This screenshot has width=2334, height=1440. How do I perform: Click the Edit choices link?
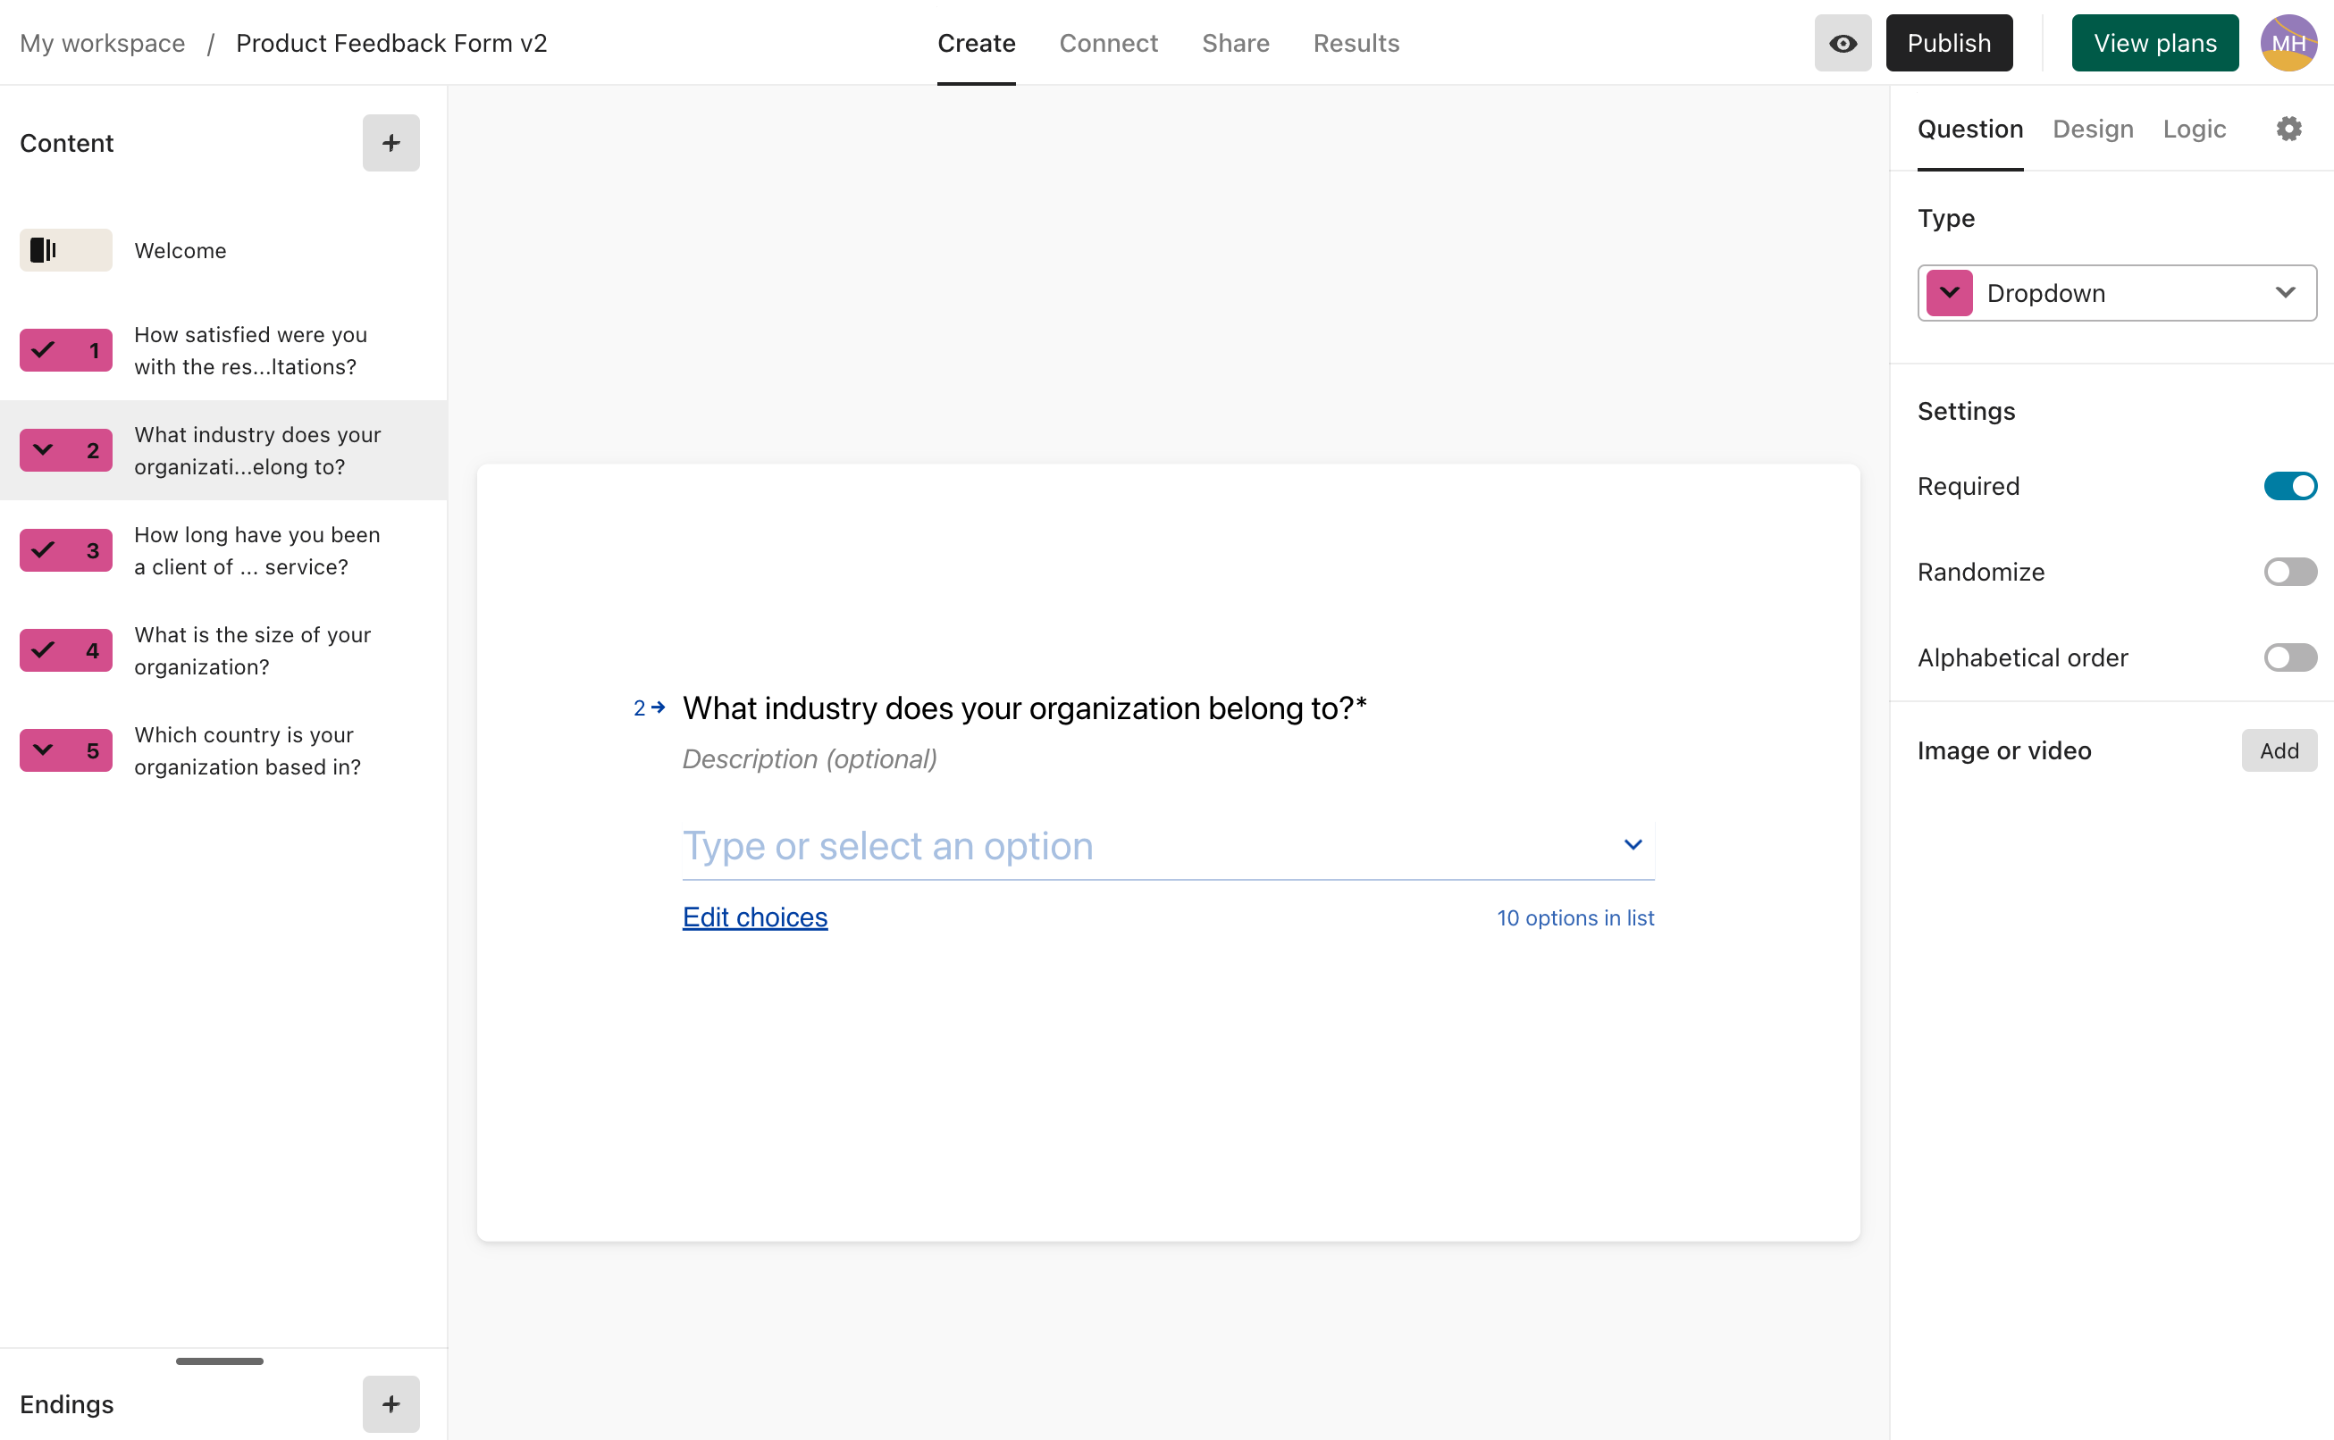tap(754, 917)
